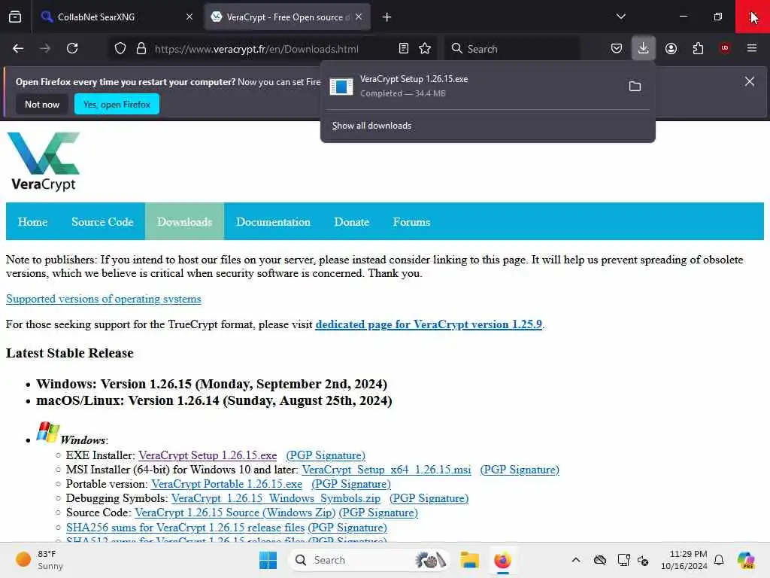Open Source Code menu item
770x578 pixels.
(102, 222)
